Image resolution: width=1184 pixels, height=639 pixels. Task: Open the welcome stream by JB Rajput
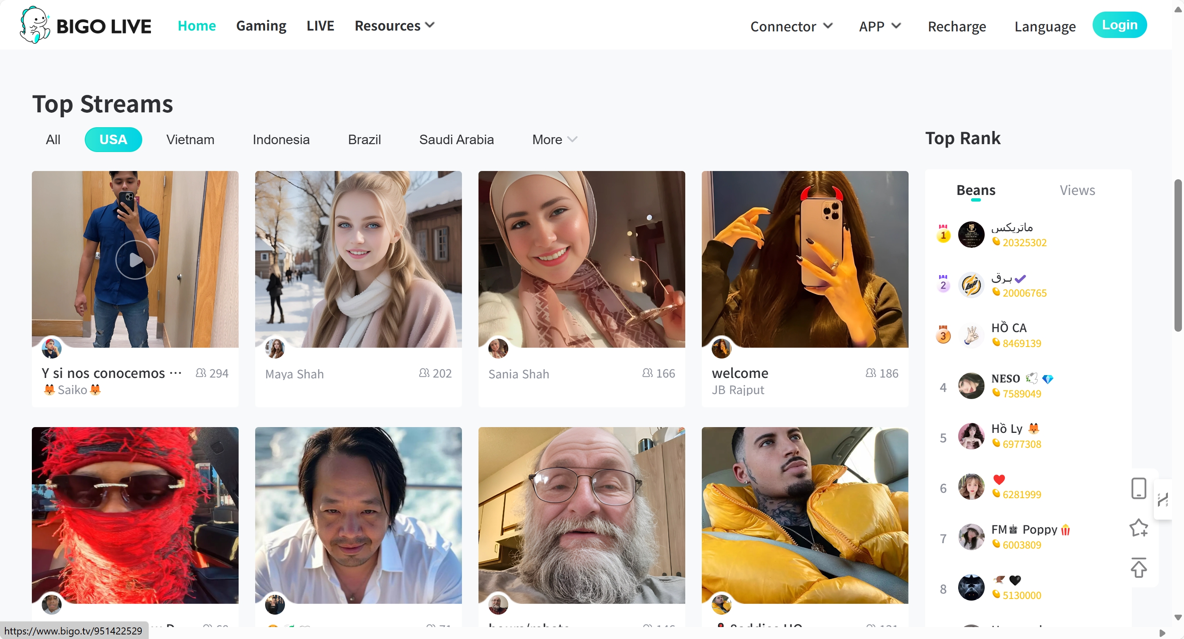805,259
